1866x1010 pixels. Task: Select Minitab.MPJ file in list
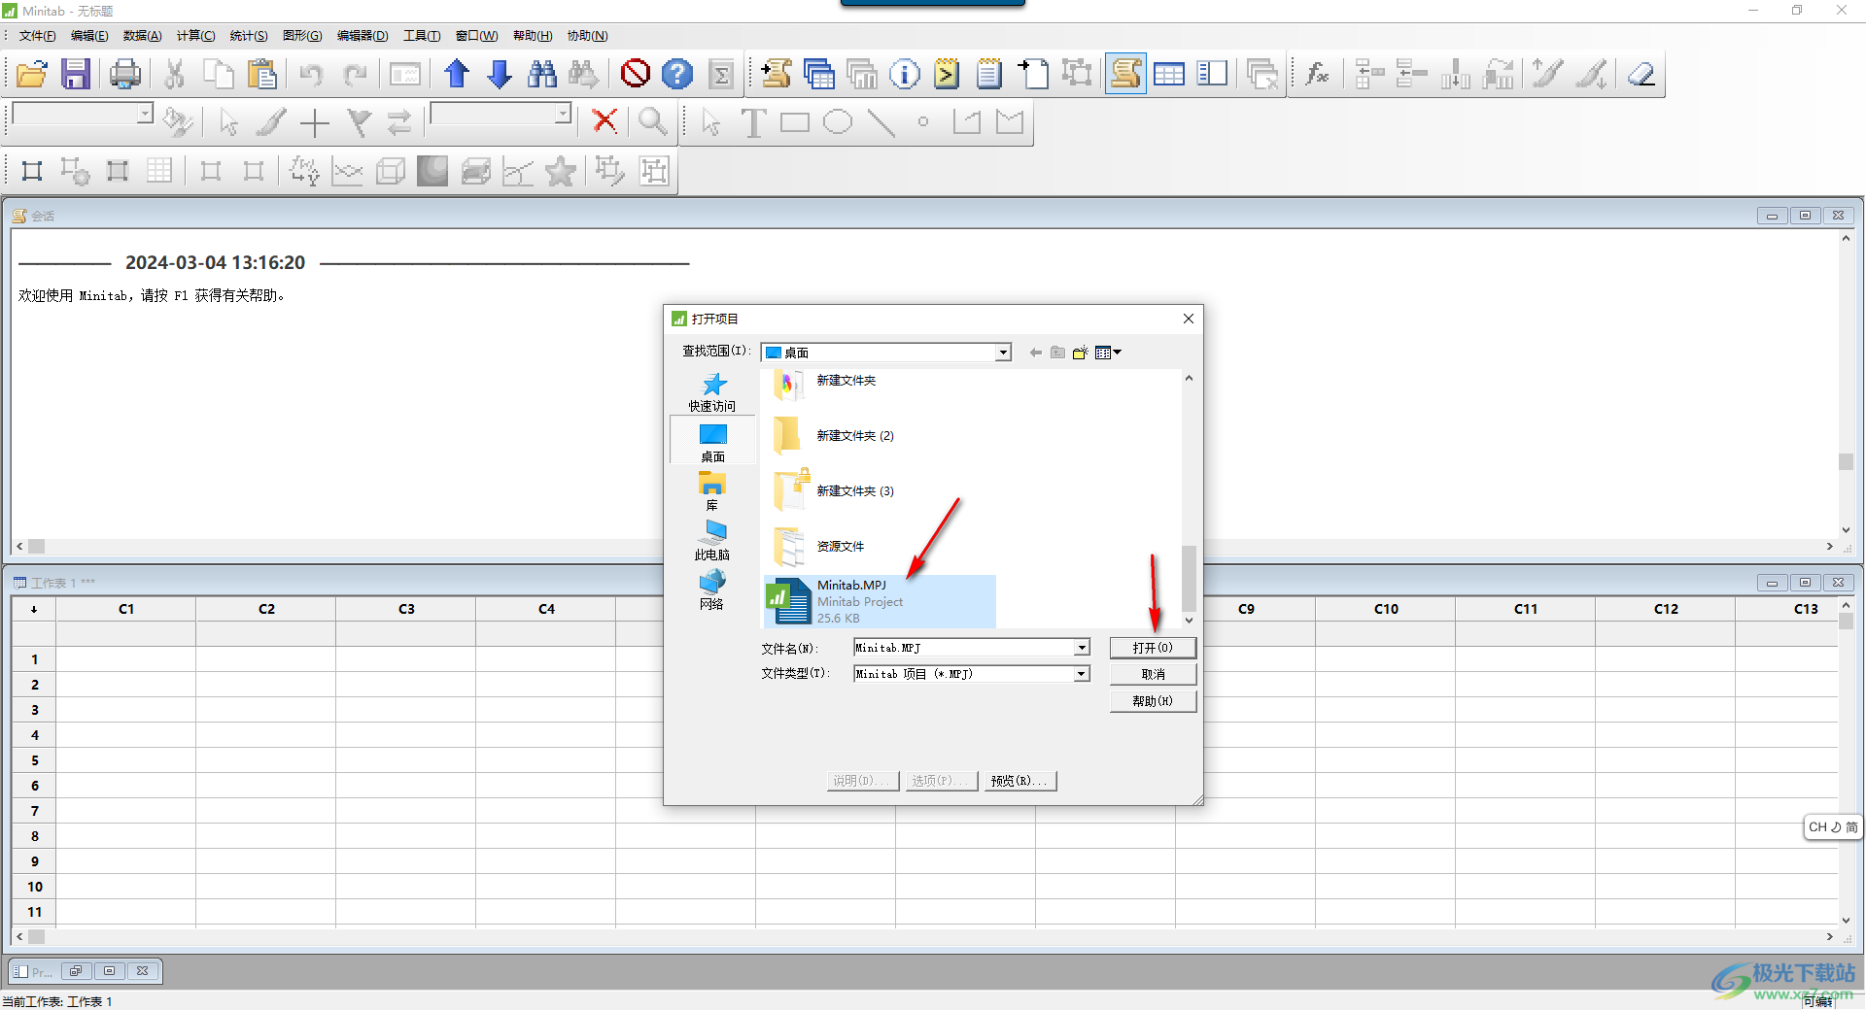coord(880,601)
